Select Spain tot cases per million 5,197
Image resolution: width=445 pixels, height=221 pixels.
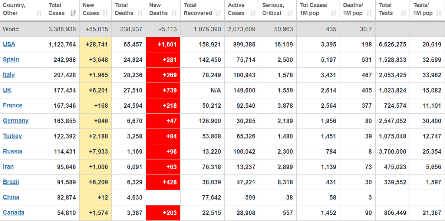tap(329, 59)
